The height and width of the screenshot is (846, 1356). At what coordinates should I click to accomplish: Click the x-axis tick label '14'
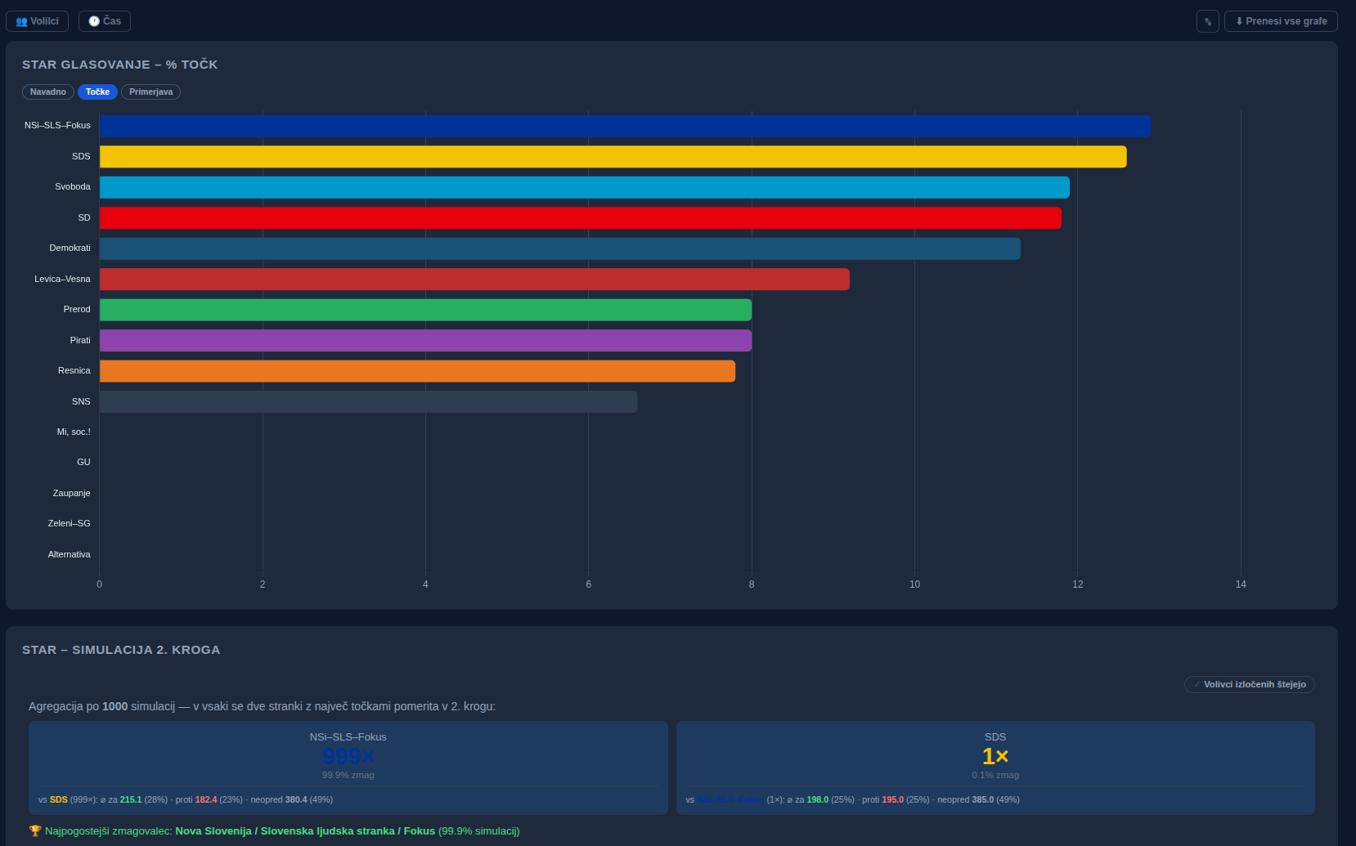(1241, 584)
